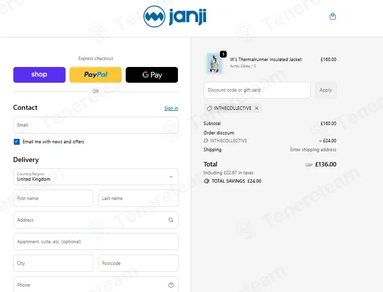
Task: Click the City field
Action: tap(53, 263)
